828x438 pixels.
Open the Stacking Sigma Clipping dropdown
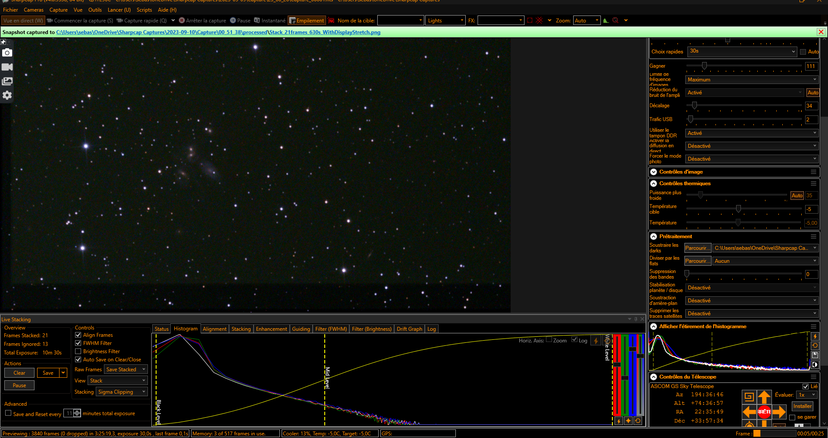[x=122, y=391]
